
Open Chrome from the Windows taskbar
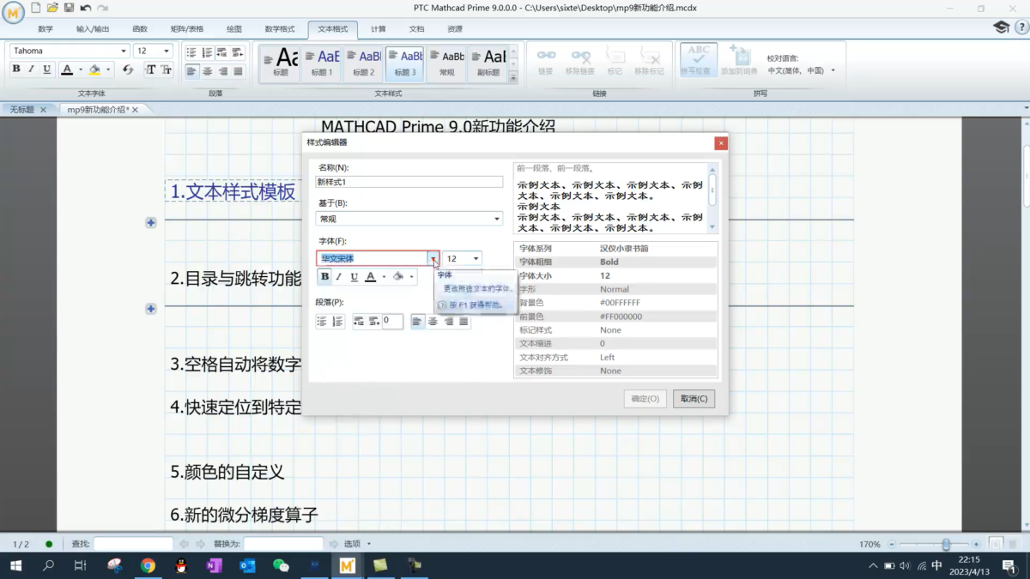tap(148, 565)
